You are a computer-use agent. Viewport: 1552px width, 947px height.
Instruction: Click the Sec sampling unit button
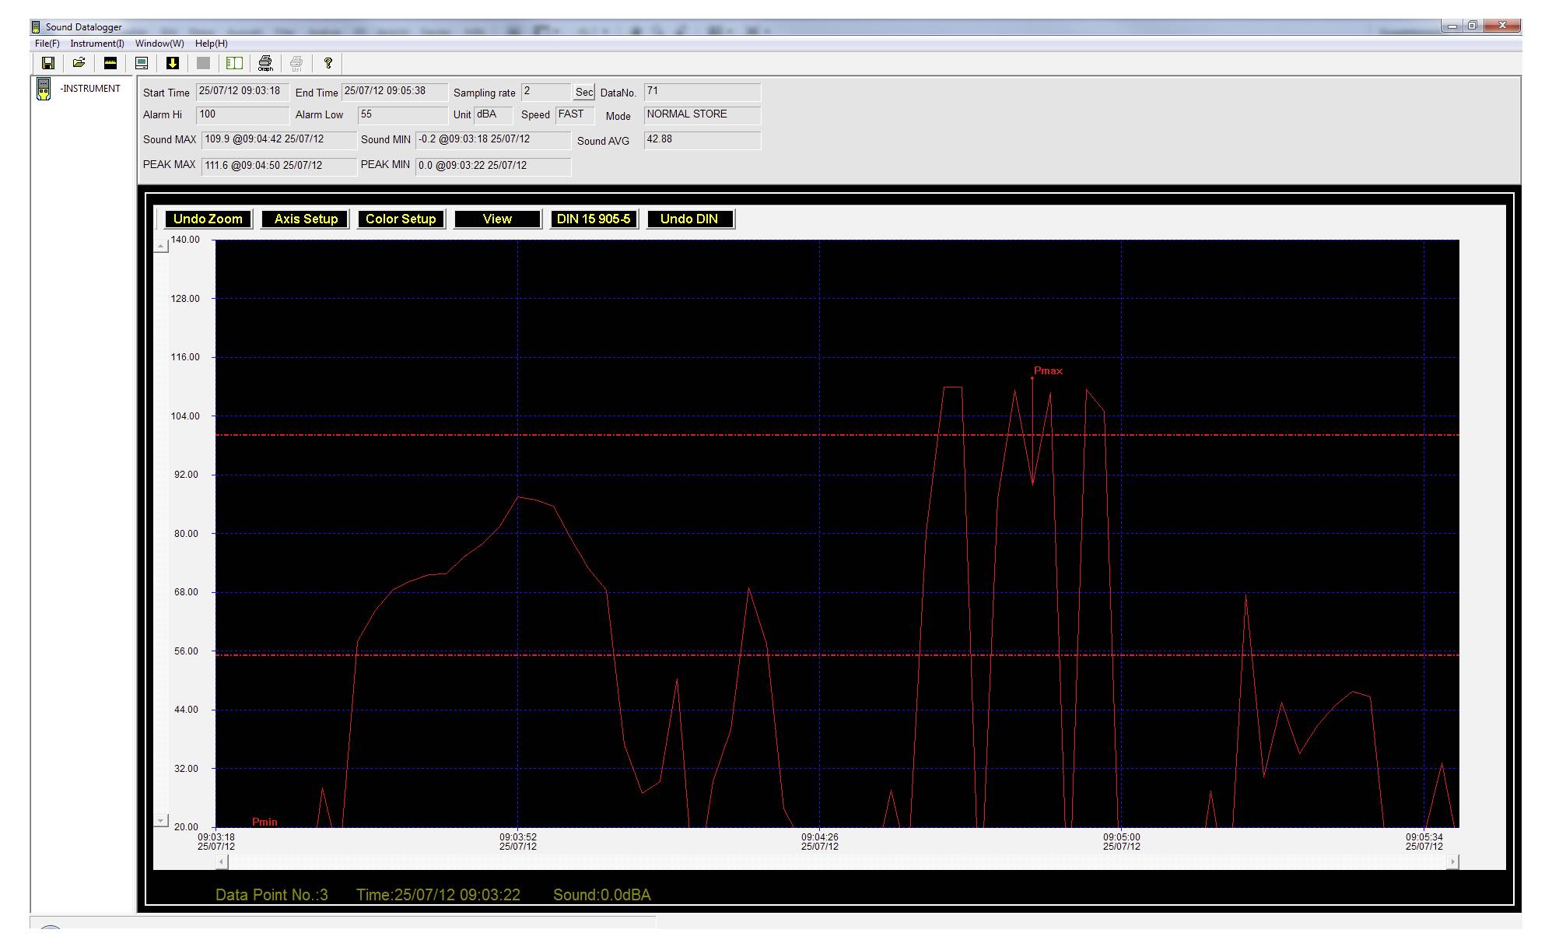pyautogui.click(x=584, y=92)
